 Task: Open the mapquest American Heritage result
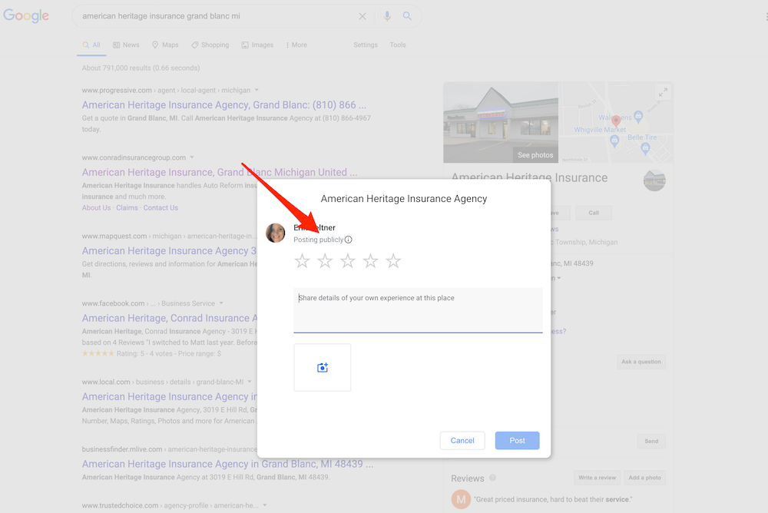click(x=170, y=251)
